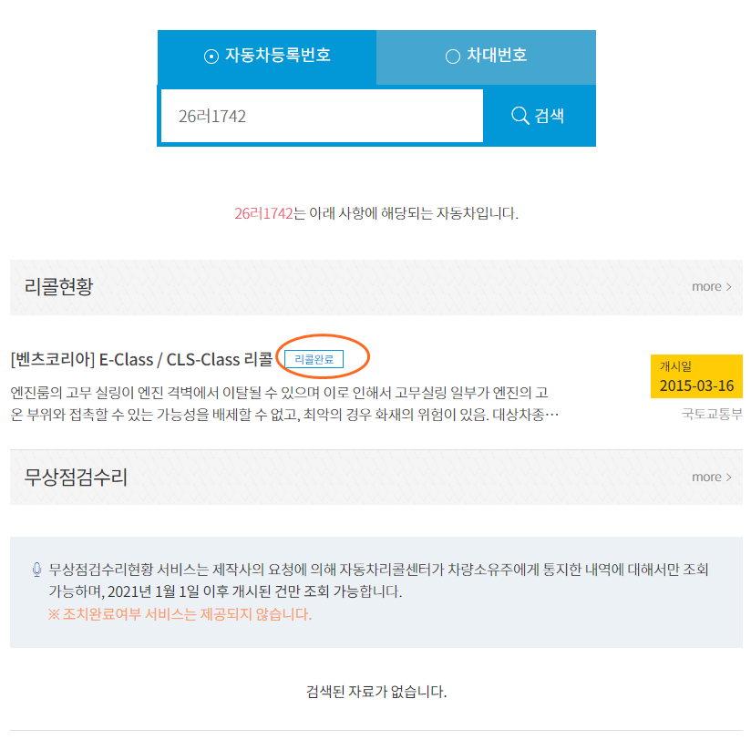Click the chevron arrow in 무상점검수리 header
This screenshot has height=740, width=751.
click(728, 478)
